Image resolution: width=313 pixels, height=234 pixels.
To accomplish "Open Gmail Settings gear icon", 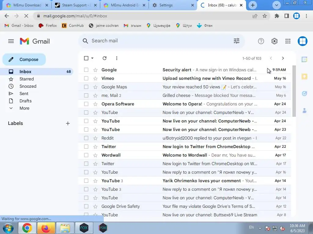I will tap(274, 41).
